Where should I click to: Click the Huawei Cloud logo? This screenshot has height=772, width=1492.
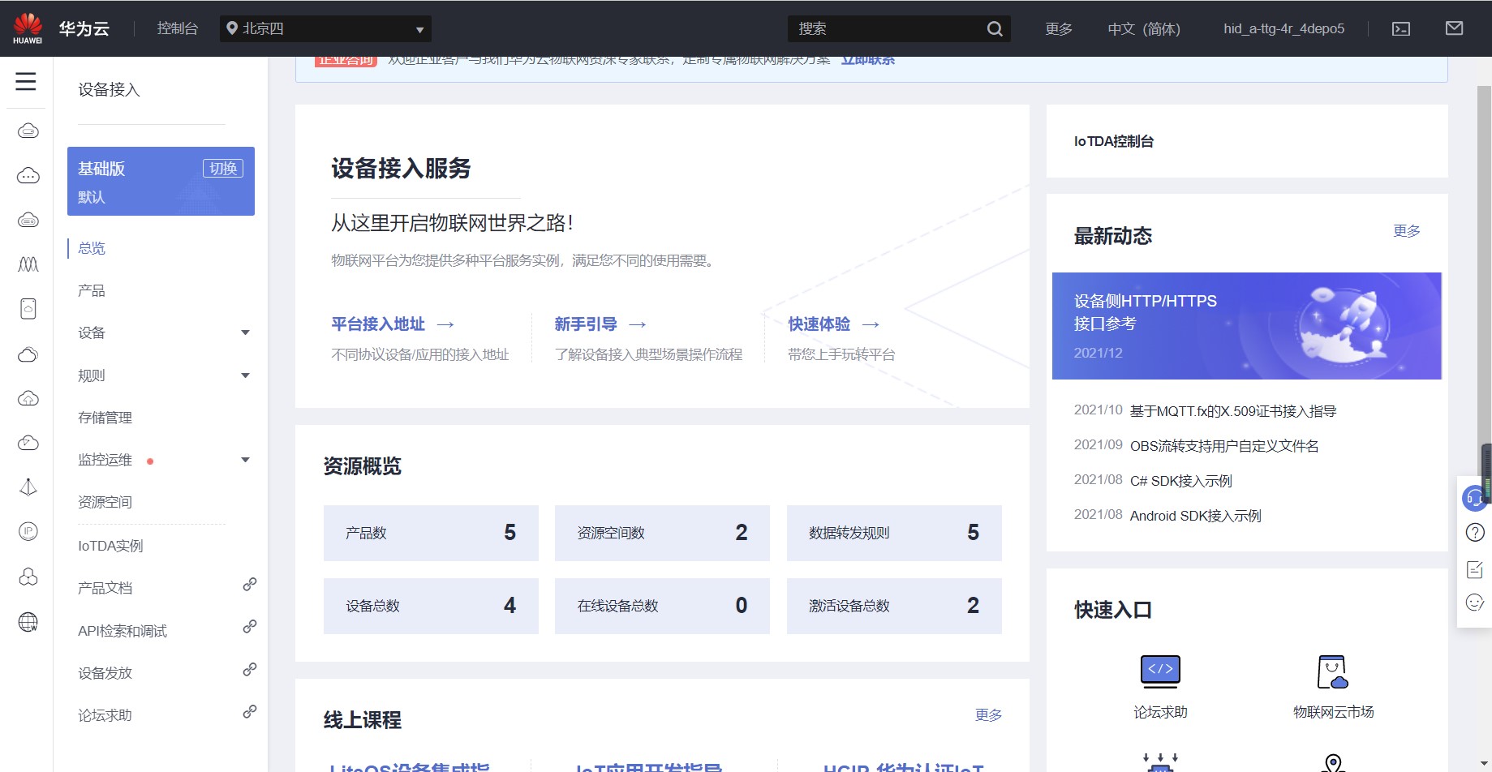tap(28, 28)
